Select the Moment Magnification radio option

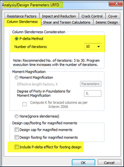tap(16, 78)
